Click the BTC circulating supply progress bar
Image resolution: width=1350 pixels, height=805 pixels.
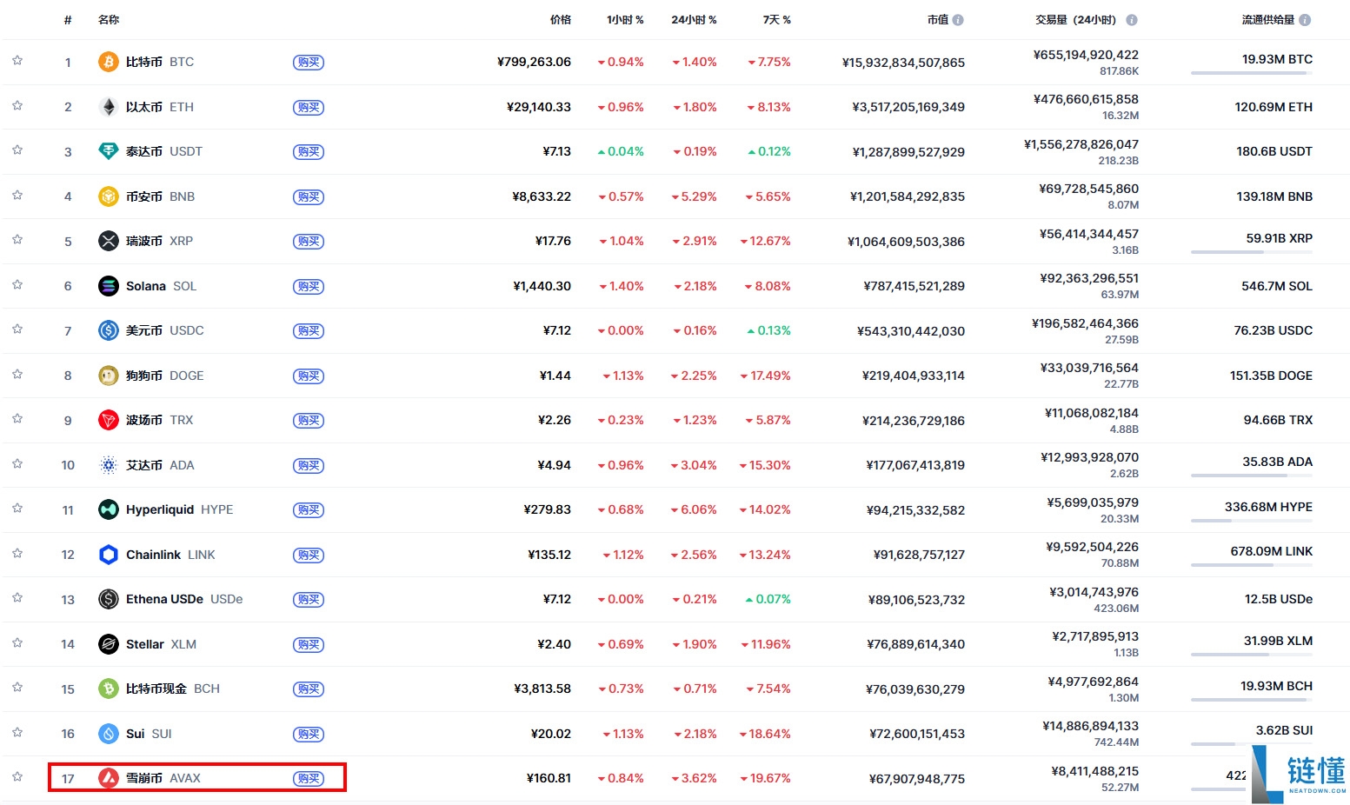(1252, 73)
